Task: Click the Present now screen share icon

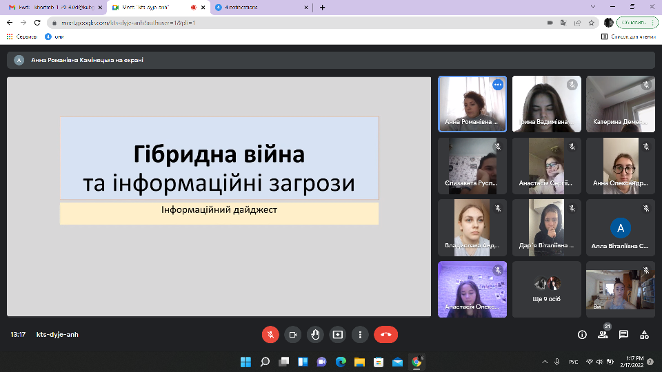Action: 338,335
